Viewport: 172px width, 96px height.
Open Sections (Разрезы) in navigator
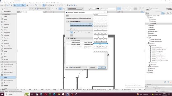[152, 26]
